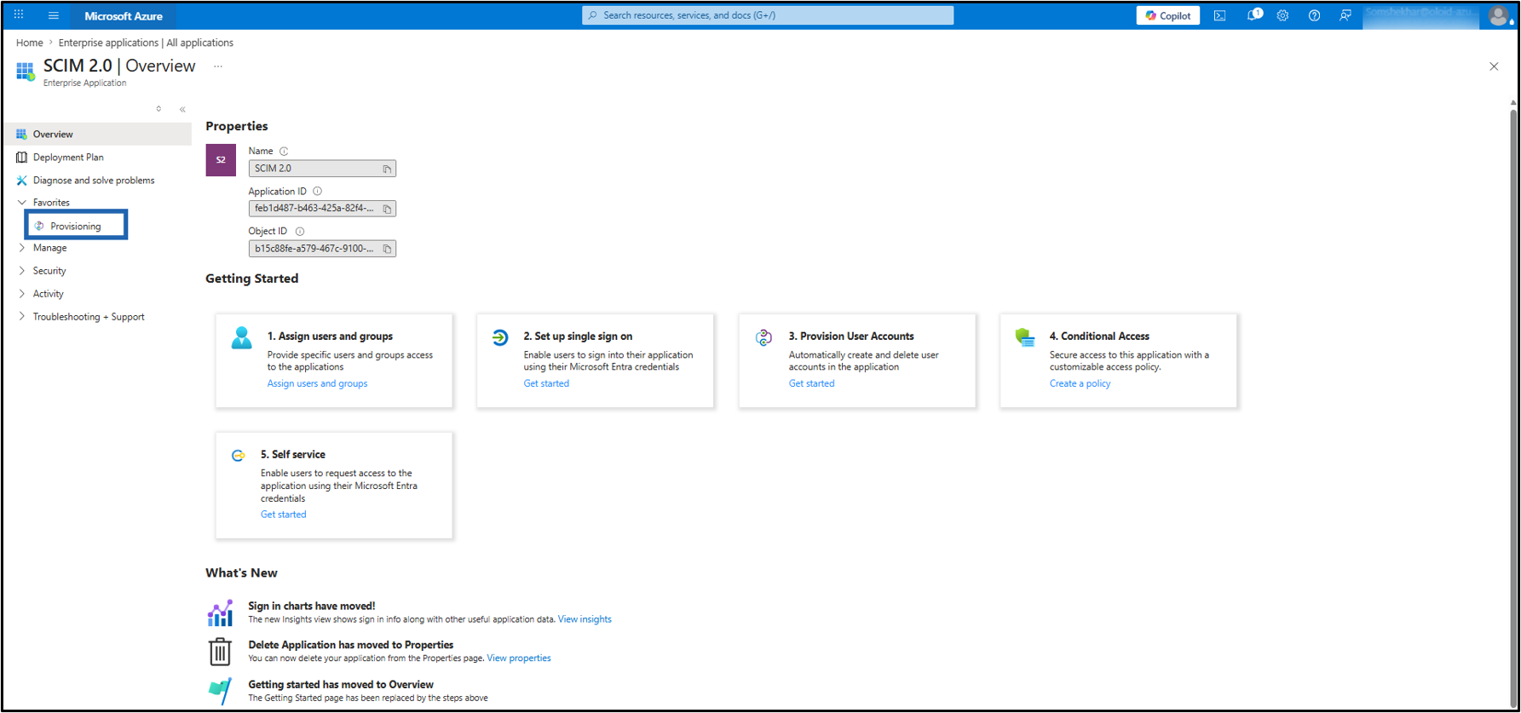Open the View properties link
Screen dimensions: 1521x713
point(518,658)
